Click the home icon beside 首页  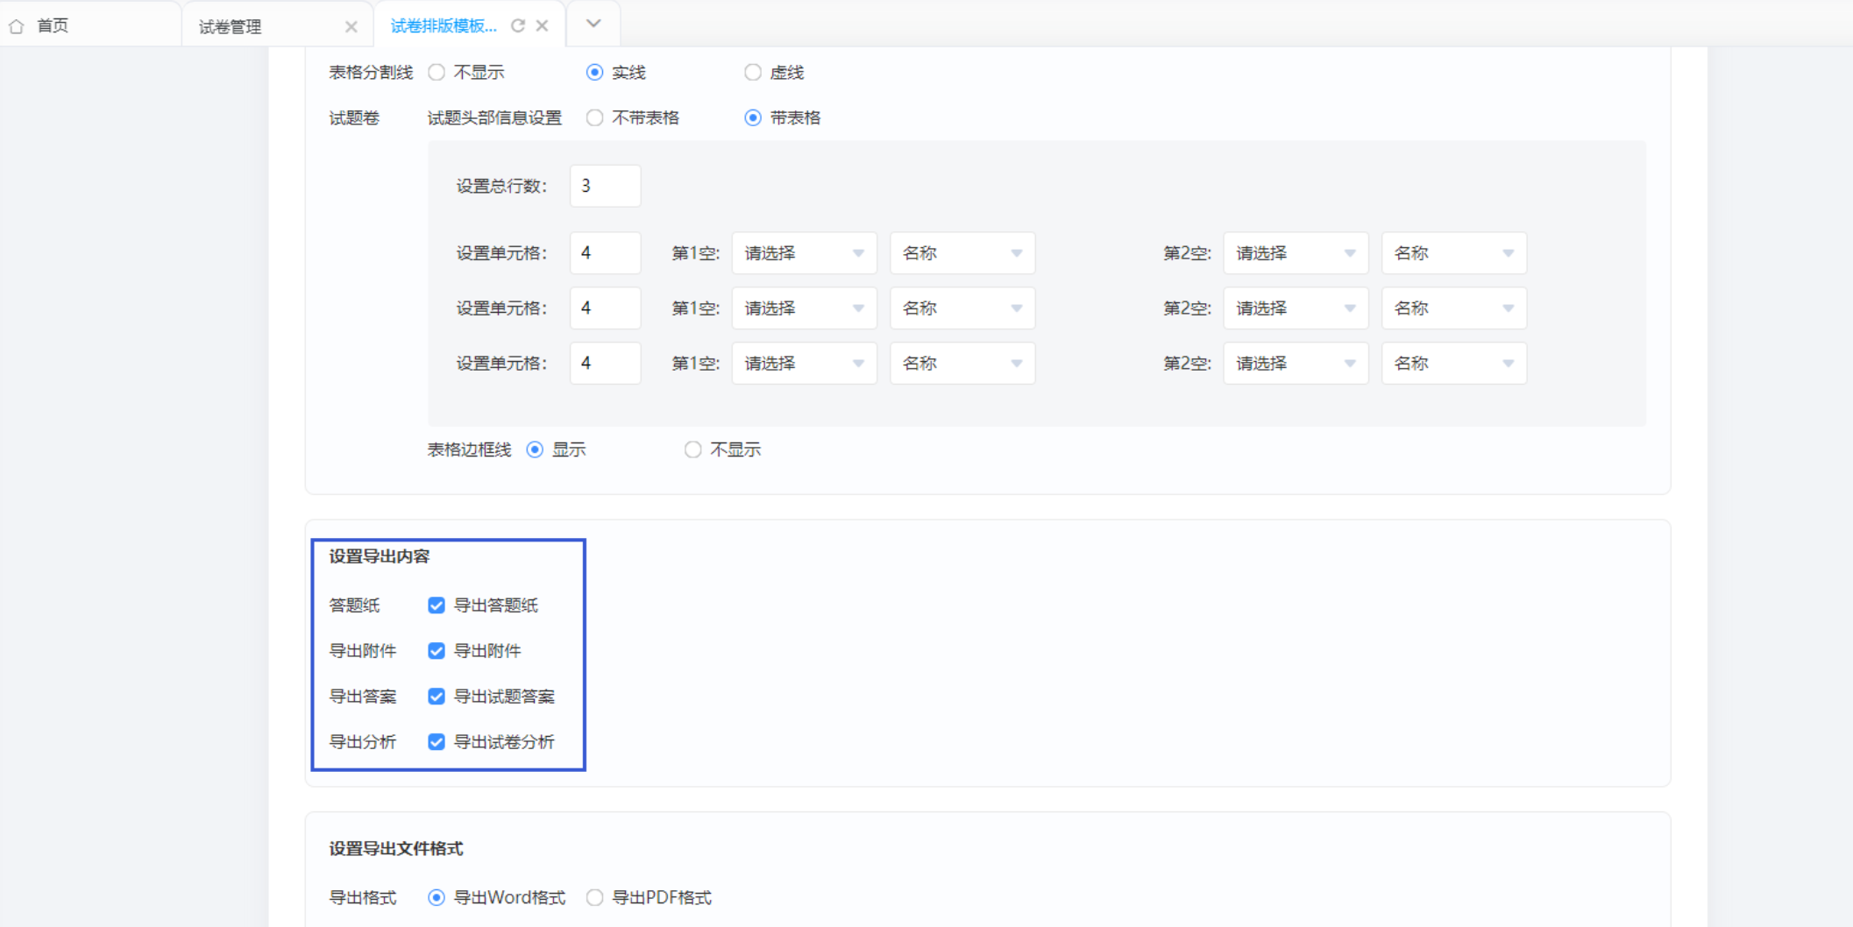point(17,26)
